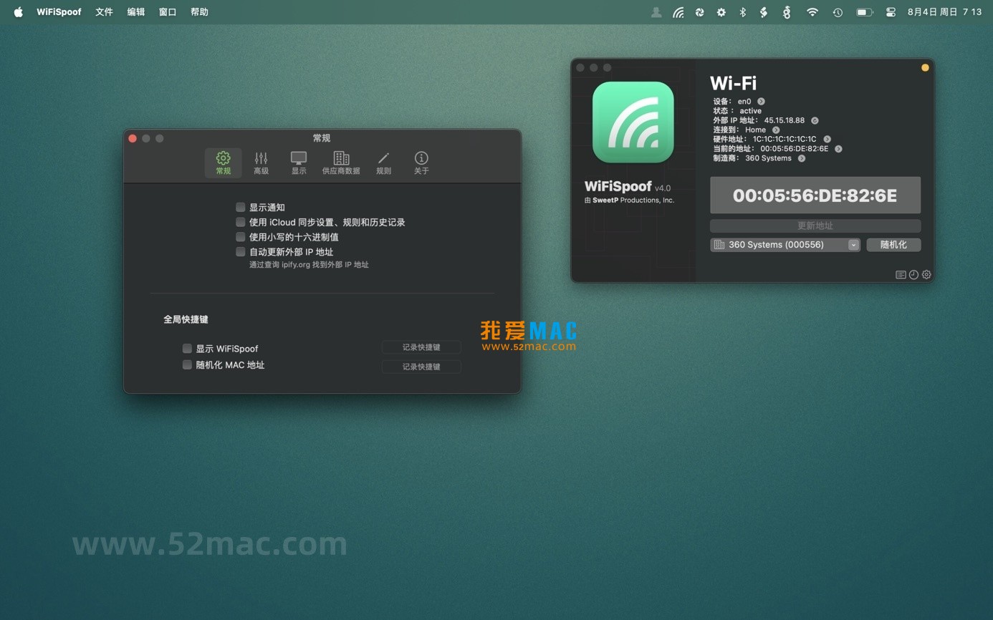993x620 pixels.
Task: Refresh the external IP address 45.15.18.88
Action: pos(815,120)
